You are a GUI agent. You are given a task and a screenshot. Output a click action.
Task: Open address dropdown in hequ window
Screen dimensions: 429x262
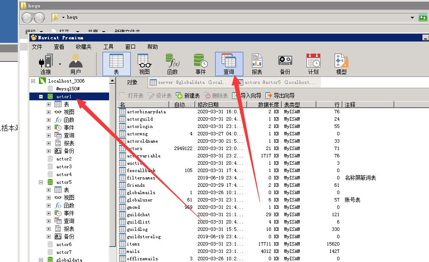click(x=412, y=17)
